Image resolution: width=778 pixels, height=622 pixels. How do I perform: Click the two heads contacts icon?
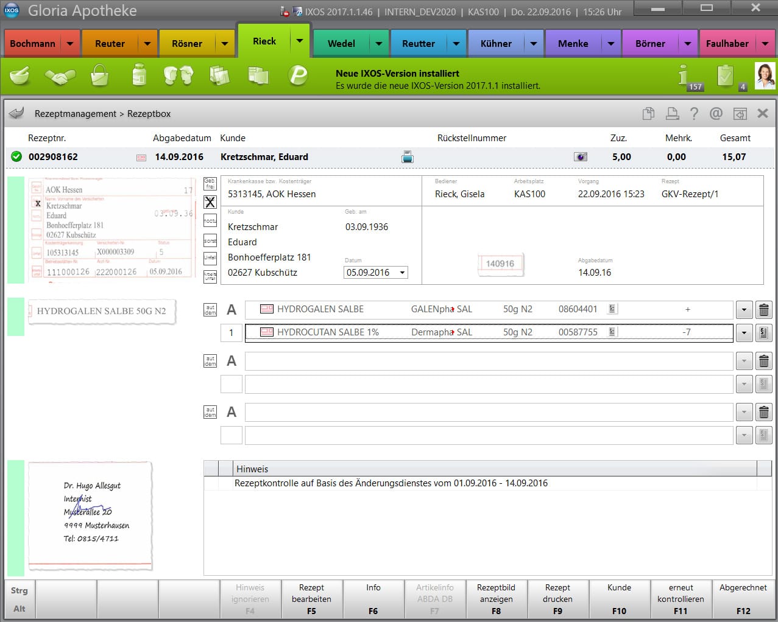tap(179, 75)
